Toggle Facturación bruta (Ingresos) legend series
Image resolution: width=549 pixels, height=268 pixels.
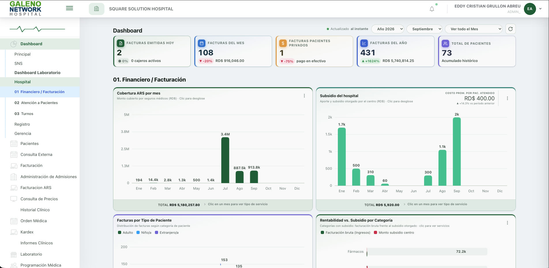point(346,233)
